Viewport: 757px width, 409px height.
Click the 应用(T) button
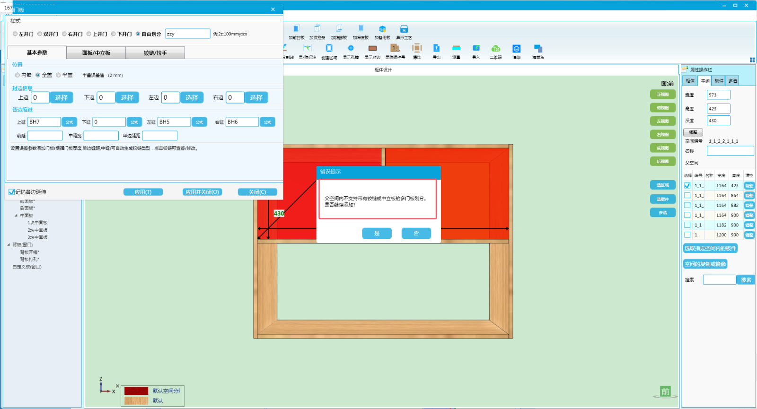click(x=143, y=192)
